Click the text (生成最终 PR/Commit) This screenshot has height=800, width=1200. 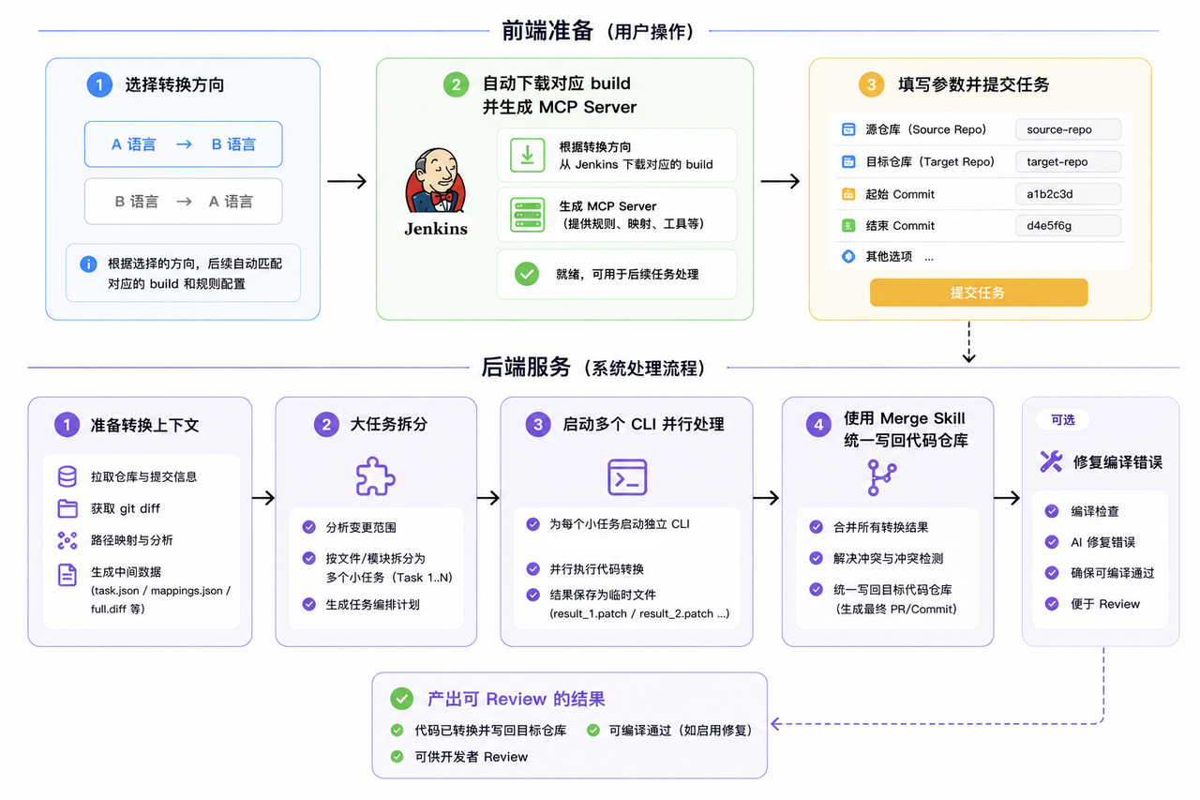(896, 609)
